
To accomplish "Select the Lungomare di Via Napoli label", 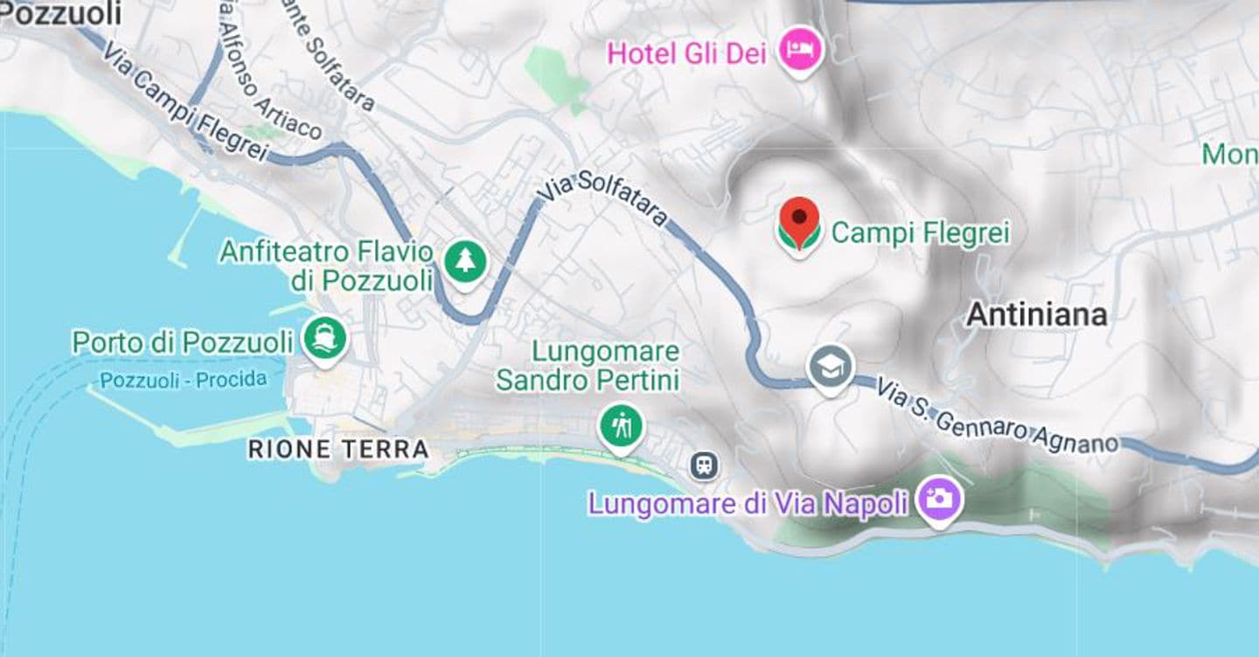I will [x=748, y=504].
